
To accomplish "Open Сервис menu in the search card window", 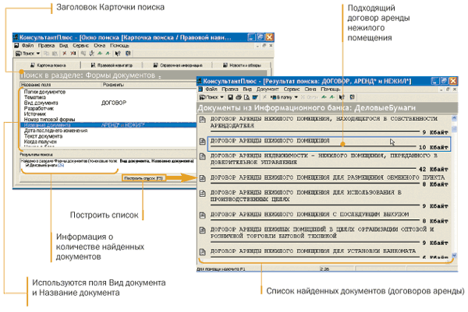I will point(80,46).
